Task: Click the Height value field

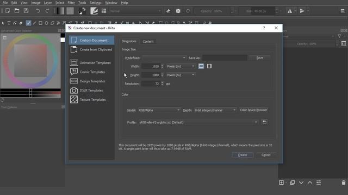Action: [x=151, y=75]
